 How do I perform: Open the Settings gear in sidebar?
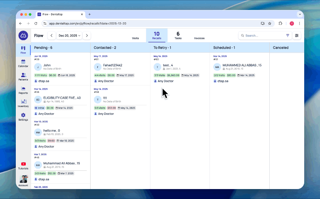[23, 116]
